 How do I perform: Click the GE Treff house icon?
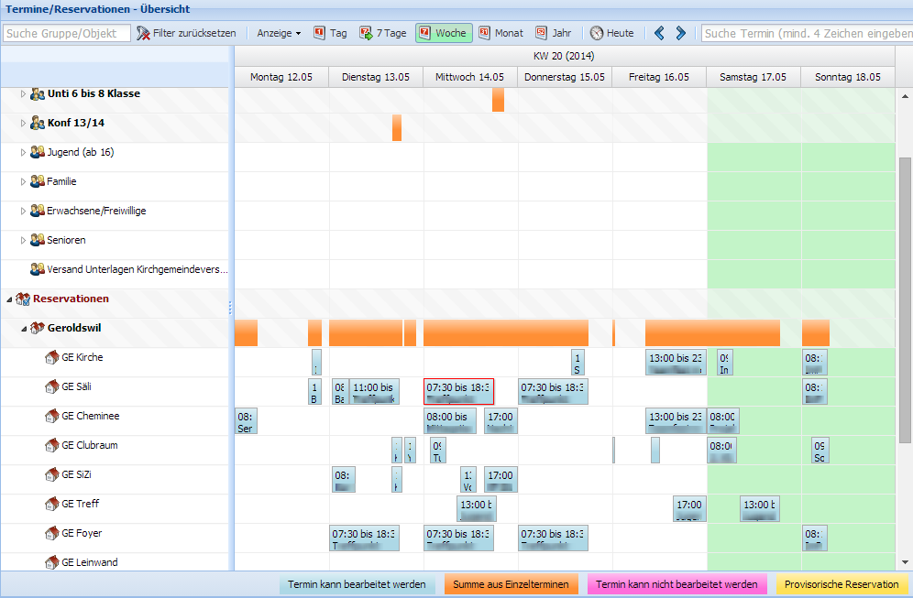(x=52, y=504)
